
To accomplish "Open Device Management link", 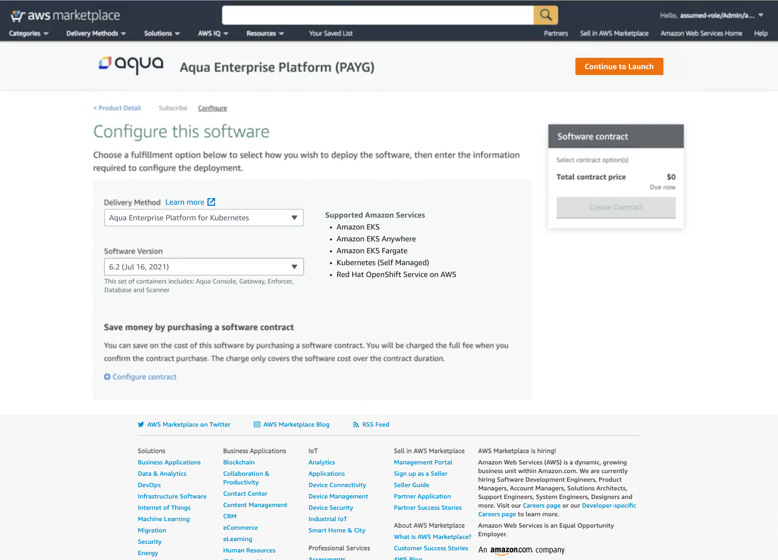I will coord(338,496).
